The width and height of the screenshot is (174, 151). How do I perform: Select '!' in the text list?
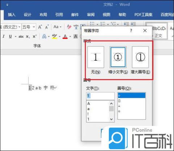click(88, 114)
